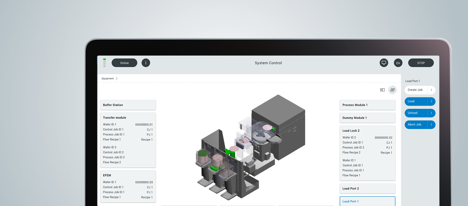Click the green wafer indicator in the status column
The width and height of the screenshot is (468, 206).
tap(104, 59)
